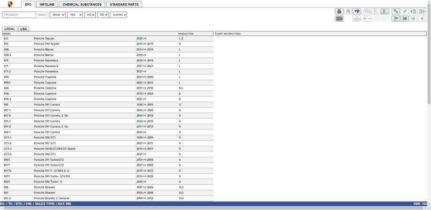
Task: Open the STANDARD PARTS tab
Action: click(124, 4)
